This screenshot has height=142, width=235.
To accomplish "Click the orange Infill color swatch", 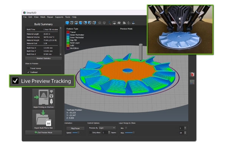I will coord(68,45).
